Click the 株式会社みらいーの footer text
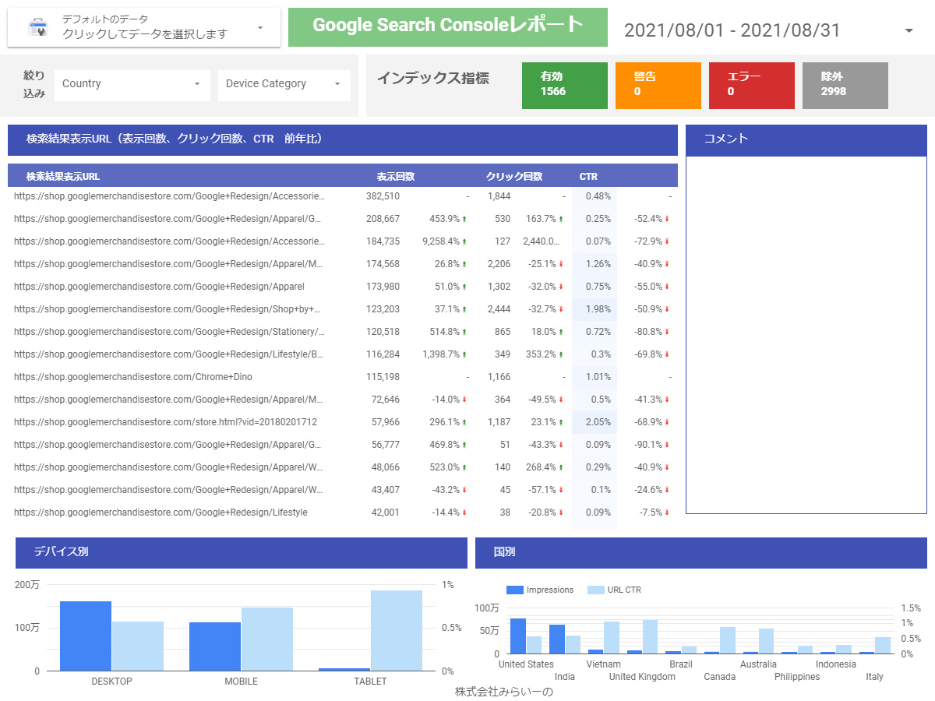935x701 pixels. coord(504,692)
